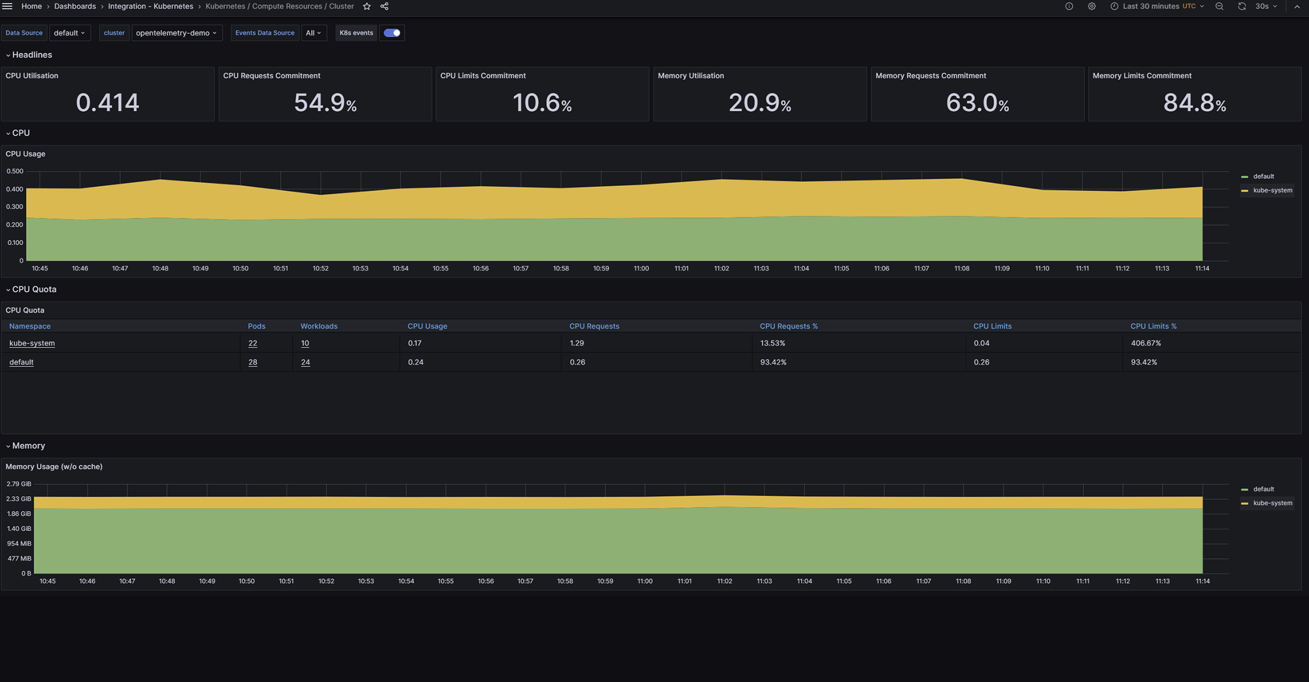The width and height of the screenshot is (1309, 682).
Task: Open the Data Source default dropdown
Action: pos(69,33)
